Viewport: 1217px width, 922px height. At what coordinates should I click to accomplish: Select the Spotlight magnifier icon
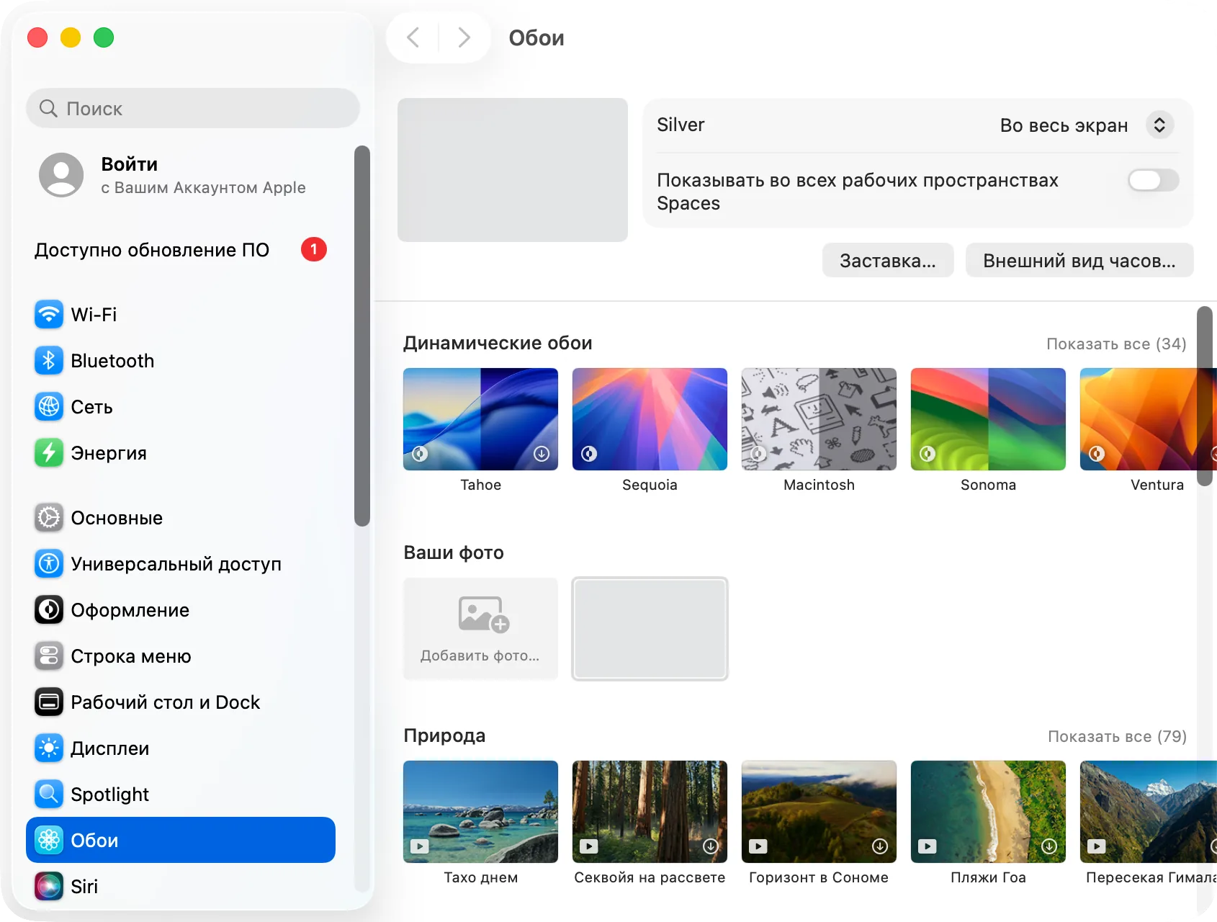[49, 795]
